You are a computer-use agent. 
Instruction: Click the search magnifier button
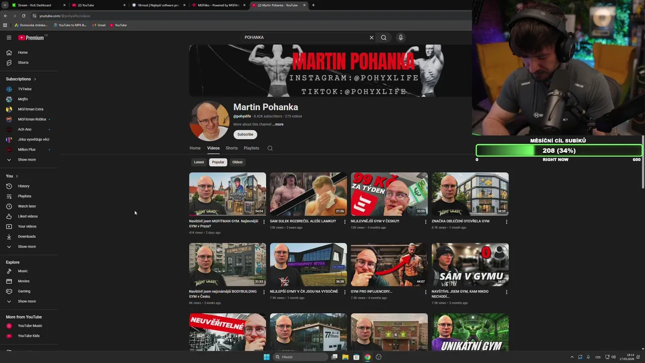(383, 37)
